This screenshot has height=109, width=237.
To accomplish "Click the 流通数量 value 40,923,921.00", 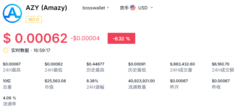I will (142, 81).
